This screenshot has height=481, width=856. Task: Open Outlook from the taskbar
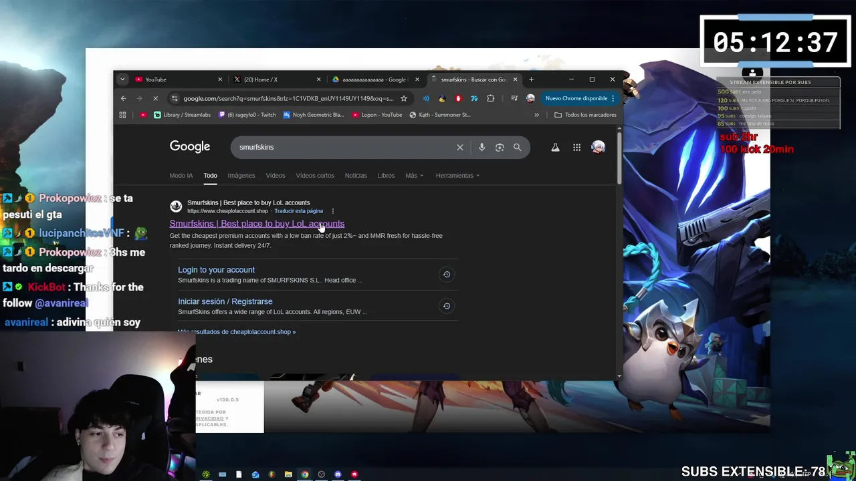pos(255,474)
